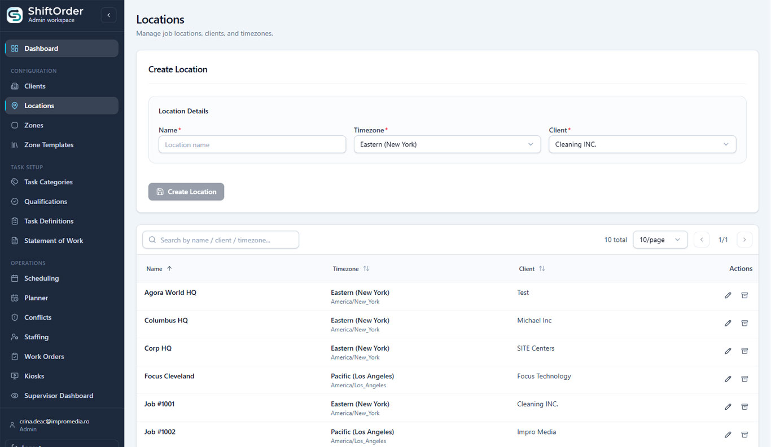This screenshot has width=771, height=447.
Task: Open Statement of Work in the sidebar
Action: (x=62, y=241)
